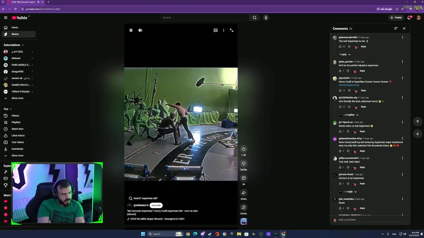Dislike the Short video
This screenshot has height=238, width=424.
tap(243, 163)
